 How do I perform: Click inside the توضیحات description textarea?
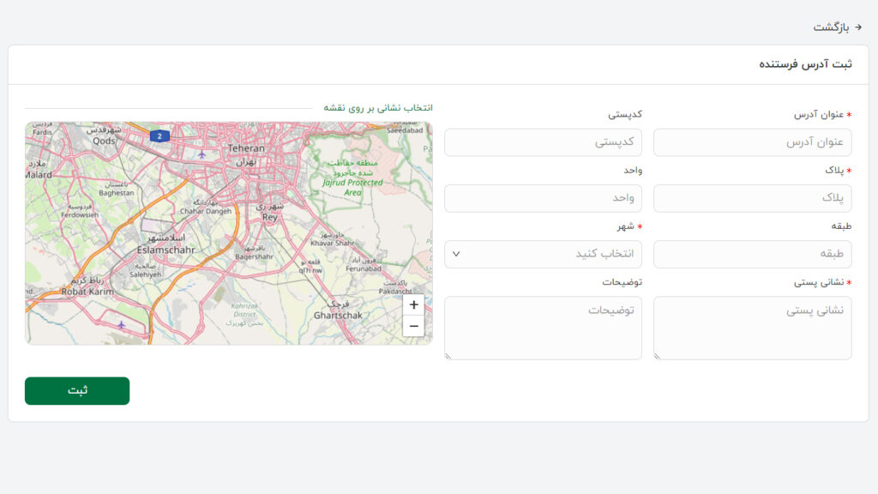click(x=543, y=328)
